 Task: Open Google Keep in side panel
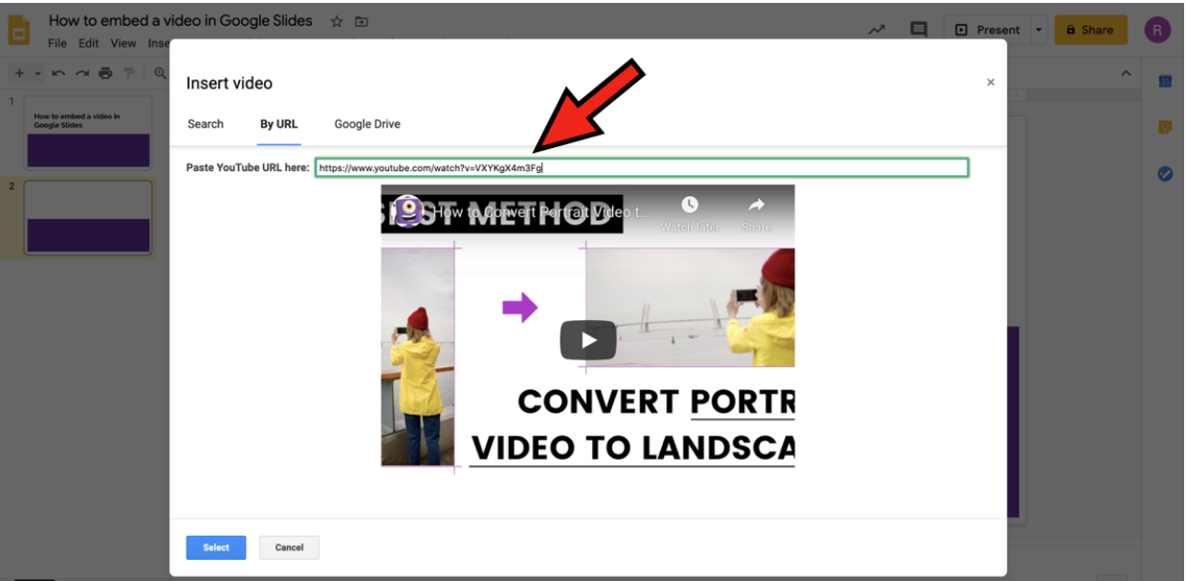[1165, 127]
